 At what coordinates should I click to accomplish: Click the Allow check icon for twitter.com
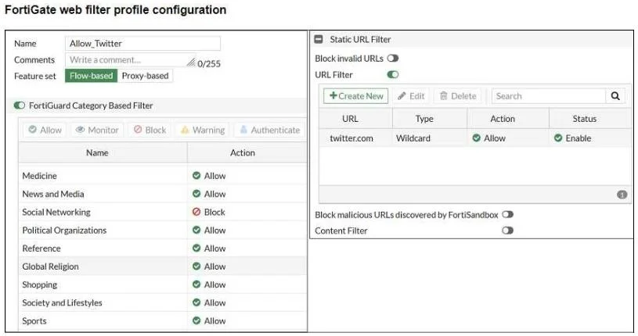(477, 138)
